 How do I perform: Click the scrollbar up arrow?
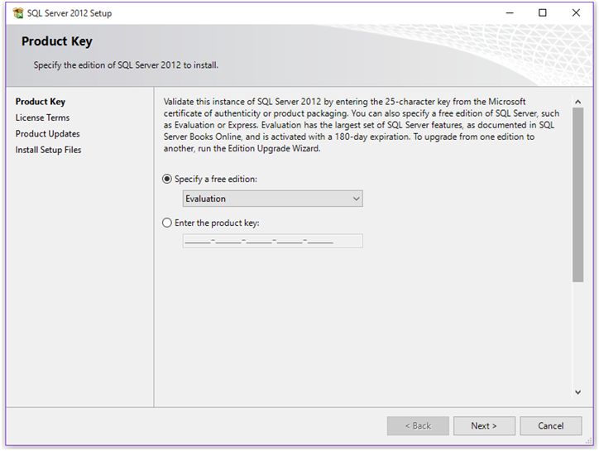pyautogui.click(x=577, y=102)
